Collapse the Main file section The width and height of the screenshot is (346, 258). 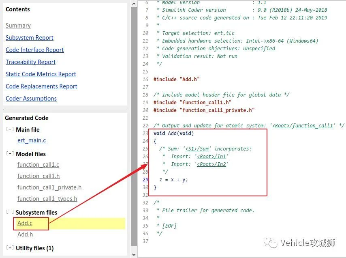10,129
